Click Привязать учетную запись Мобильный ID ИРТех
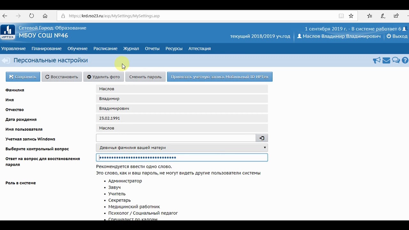 (x=220, y=77)
